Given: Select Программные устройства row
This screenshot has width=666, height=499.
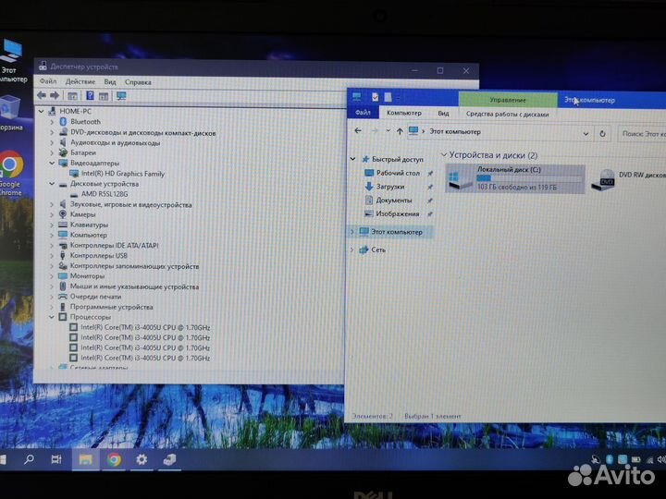Looking at the screenshot, I should [x=111, y=307].
